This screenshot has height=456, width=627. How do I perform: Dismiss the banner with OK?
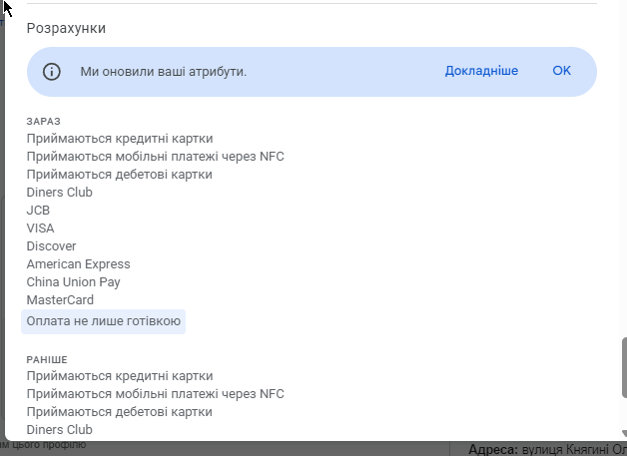click(561, 71)
